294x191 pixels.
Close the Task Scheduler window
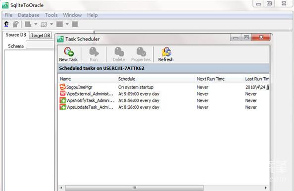[x=261, y=37]
